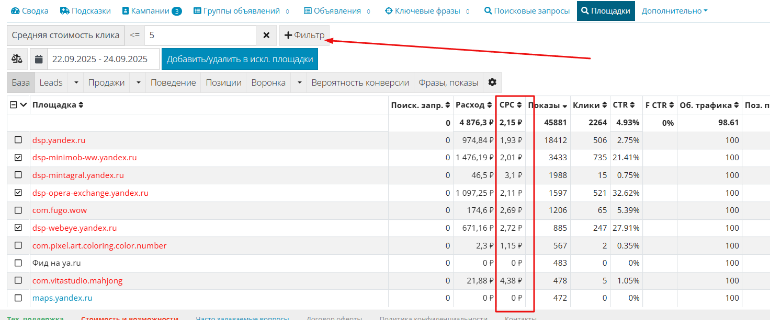770x320 pixels.
Task: Expand the Дополнительно dropdown menu
Action: point(674,10)
